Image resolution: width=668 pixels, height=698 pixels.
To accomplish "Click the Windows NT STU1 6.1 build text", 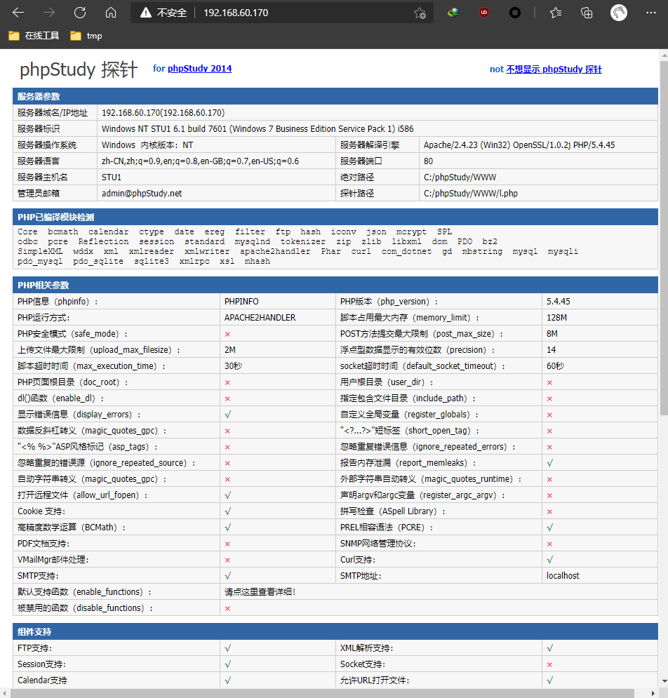I will 258,128.
